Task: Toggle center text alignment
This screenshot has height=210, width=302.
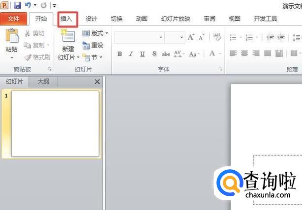Action: (244, 53)
